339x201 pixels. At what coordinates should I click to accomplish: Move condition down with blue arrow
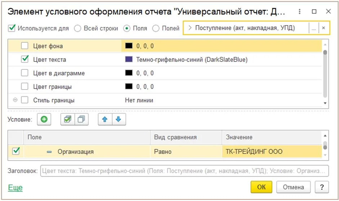[x=119, y=119]
